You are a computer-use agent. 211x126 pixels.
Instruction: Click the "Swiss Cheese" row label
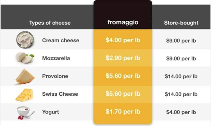coord(60,94)
